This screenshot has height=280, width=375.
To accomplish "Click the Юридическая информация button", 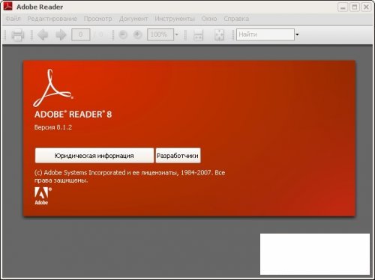I will [94, 156].
